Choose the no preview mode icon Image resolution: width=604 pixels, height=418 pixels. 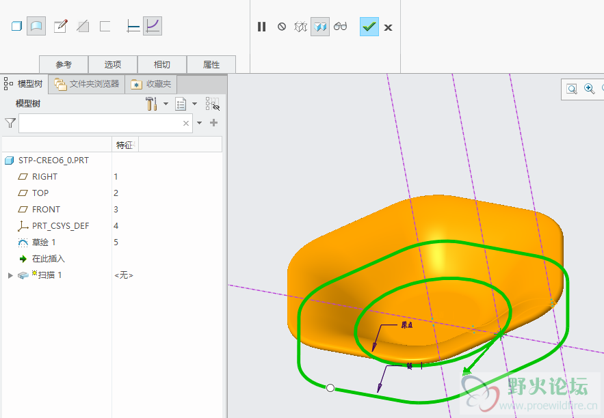tap(282, 27)
